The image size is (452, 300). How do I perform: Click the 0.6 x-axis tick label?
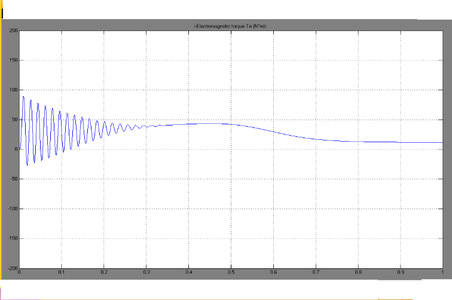pyautogui.click(x=273, y=272)
